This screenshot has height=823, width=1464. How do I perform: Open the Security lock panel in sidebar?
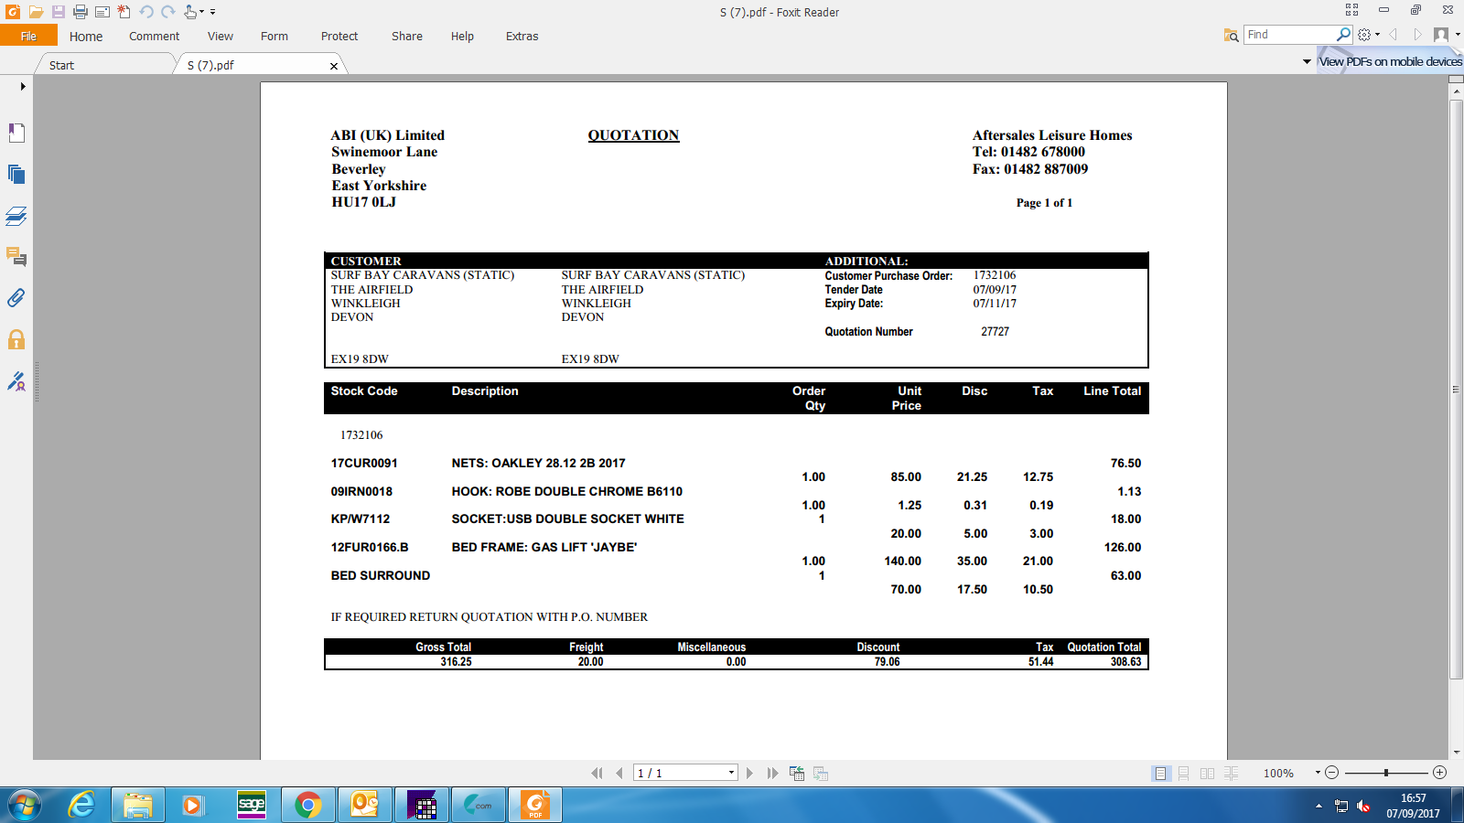point(16,340)
